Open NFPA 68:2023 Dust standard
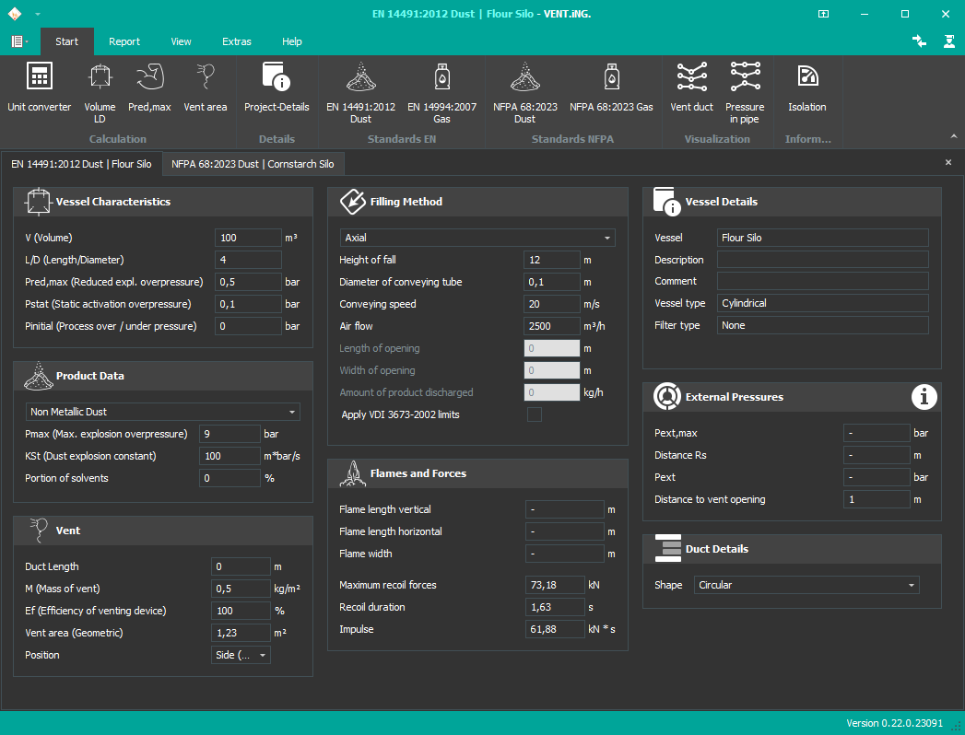Viewport: 965px width, 735px height. point(524,87)
